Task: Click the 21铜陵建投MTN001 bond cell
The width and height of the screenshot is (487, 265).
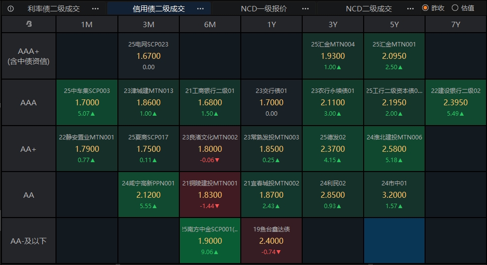Action: point(210,195)
